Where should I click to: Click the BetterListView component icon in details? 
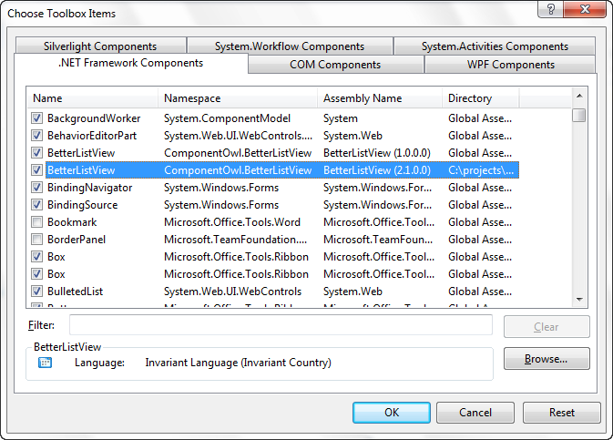45,363
